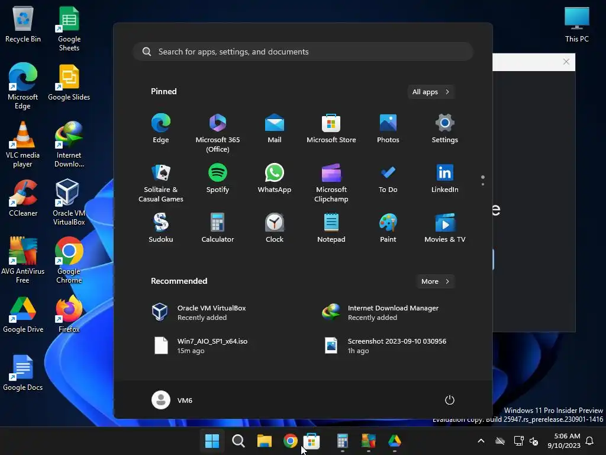Open Edge from pinned apps
This screenshot has width=606, height=455.
click(161, 129)
